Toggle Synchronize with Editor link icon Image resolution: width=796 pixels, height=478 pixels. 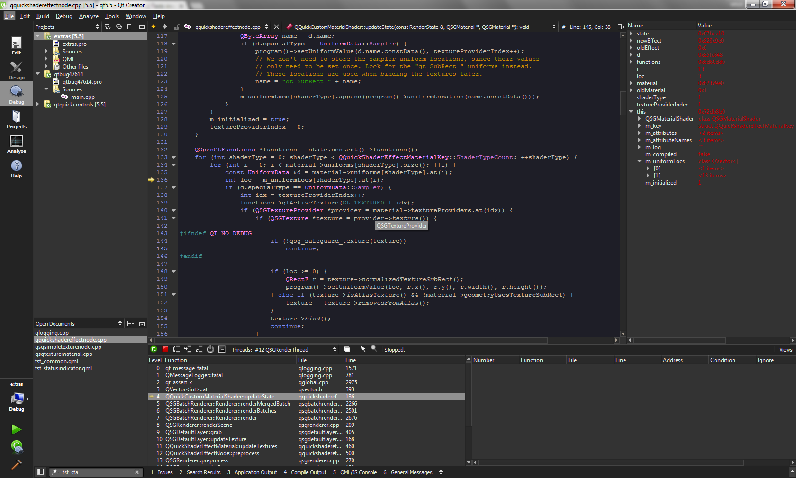coord(119,27)
